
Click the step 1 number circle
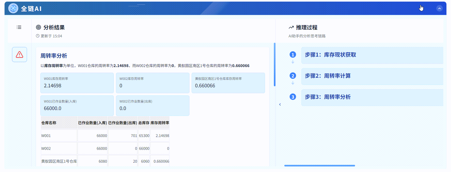(293, 55)
